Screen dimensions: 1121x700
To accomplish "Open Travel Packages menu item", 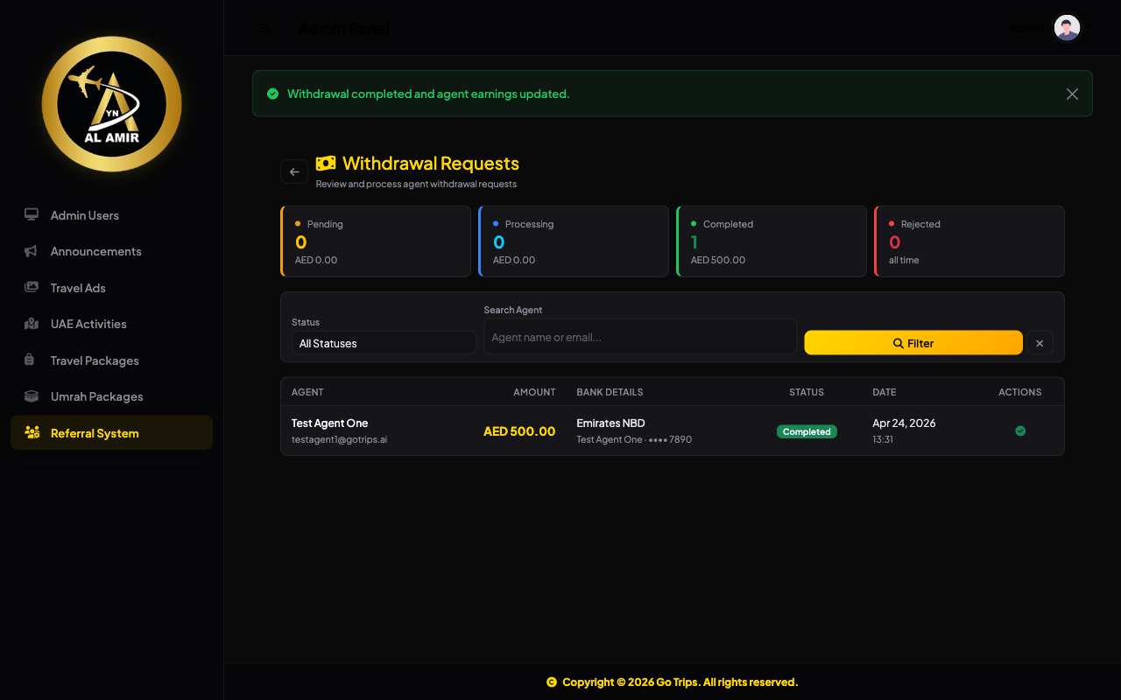I will [x=111, y=360].
